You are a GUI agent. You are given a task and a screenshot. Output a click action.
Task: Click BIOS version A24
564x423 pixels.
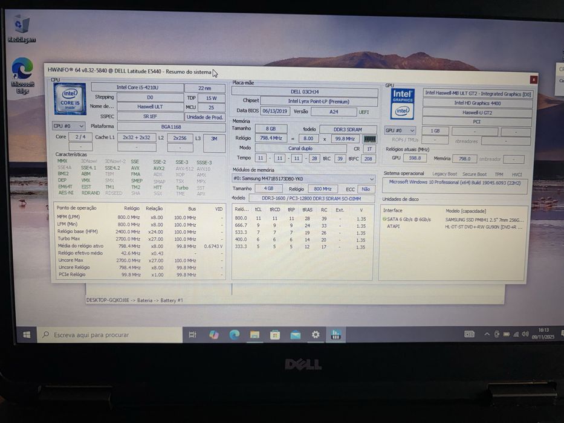point(334,112)
